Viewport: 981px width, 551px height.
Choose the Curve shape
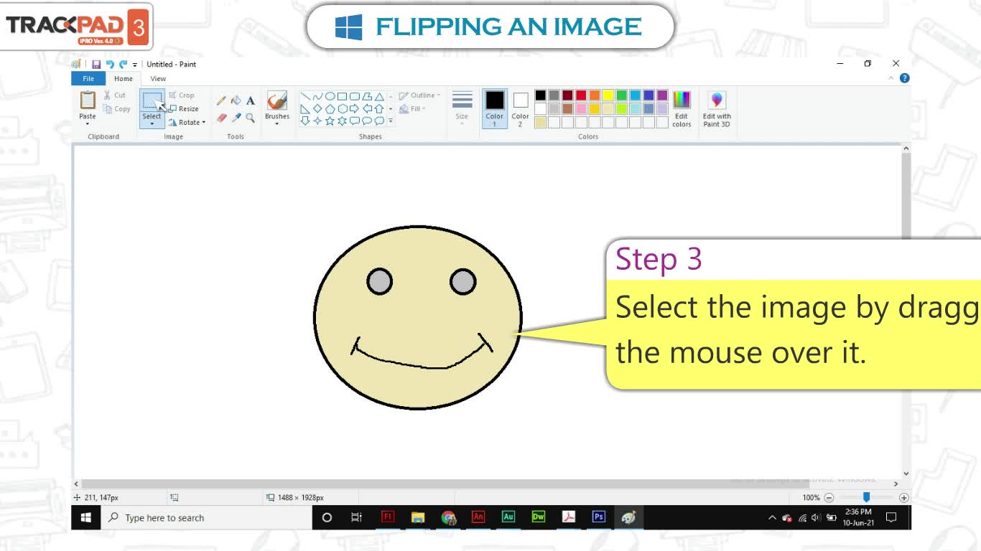click(317, 96)
